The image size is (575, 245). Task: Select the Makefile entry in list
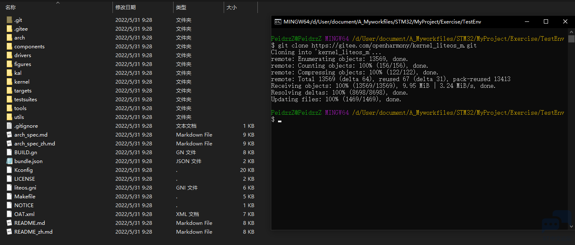coord(25,196)
